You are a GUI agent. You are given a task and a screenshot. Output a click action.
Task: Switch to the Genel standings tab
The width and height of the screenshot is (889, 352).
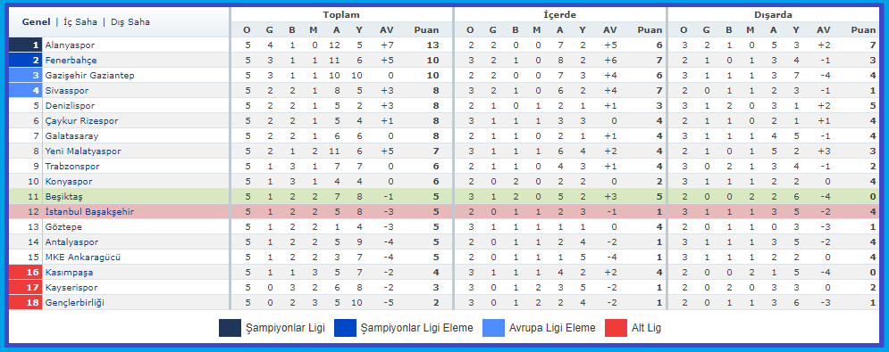(37, 22)
